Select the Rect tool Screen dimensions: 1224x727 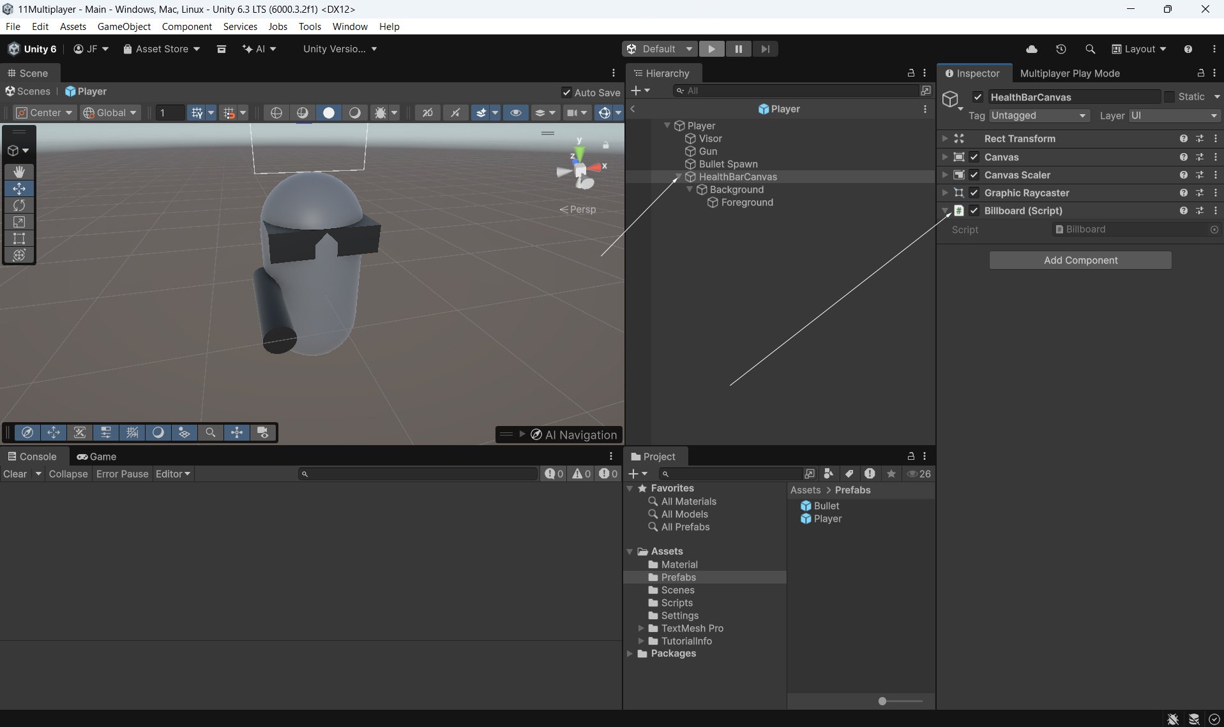pyautogui.click(x=19, y=239)
